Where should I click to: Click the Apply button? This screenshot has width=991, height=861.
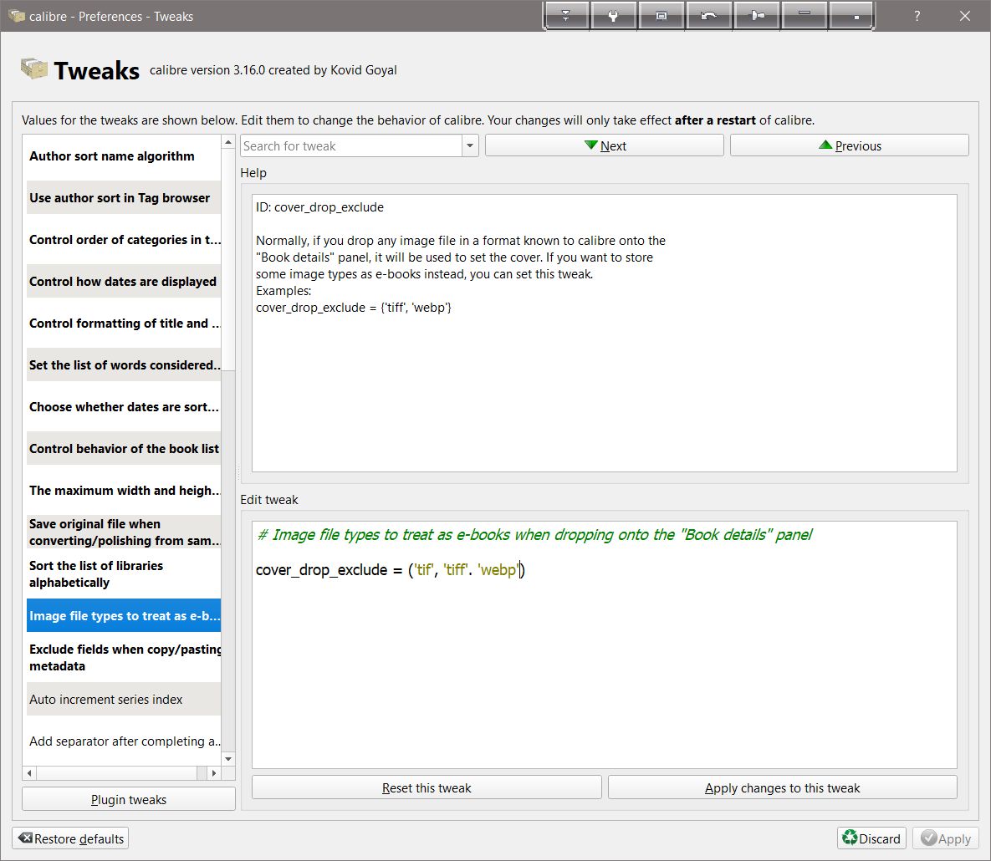(946, 838)
